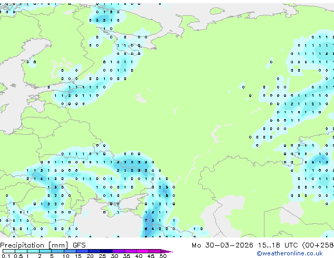The width and height of the screenshot is (334, 258).
Task: Click the legend label '0.5'
Action: pyautogui.click(x=18, y=256)
